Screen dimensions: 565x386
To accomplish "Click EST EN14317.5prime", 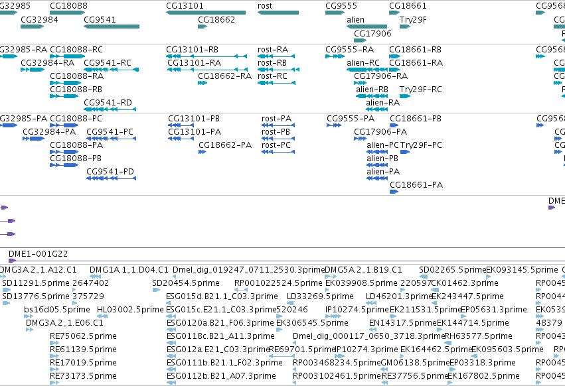I will pos(403,322).
